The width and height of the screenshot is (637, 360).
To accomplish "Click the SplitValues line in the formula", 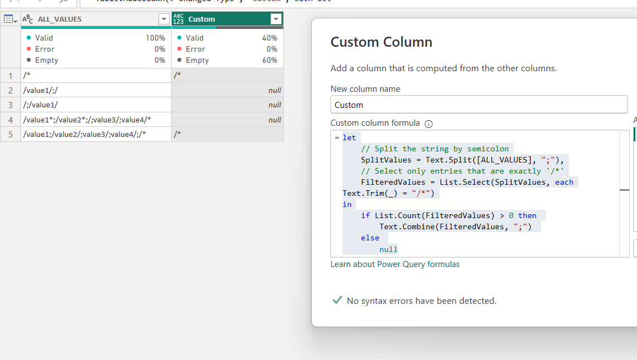I will pyautogui.click(x=462, y=160).
